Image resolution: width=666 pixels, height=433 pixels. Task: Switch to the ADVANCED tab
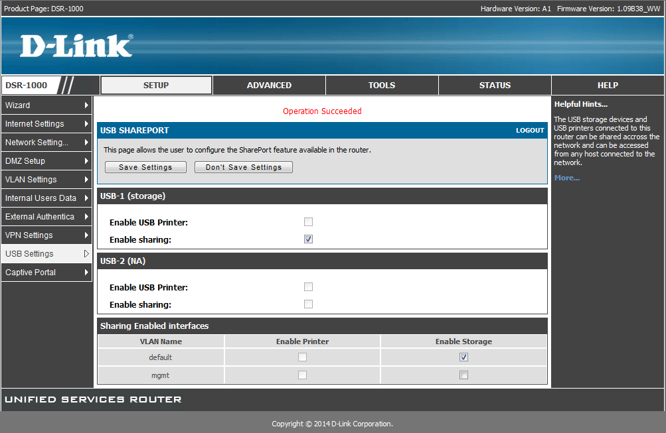click(x=270, y=86)
